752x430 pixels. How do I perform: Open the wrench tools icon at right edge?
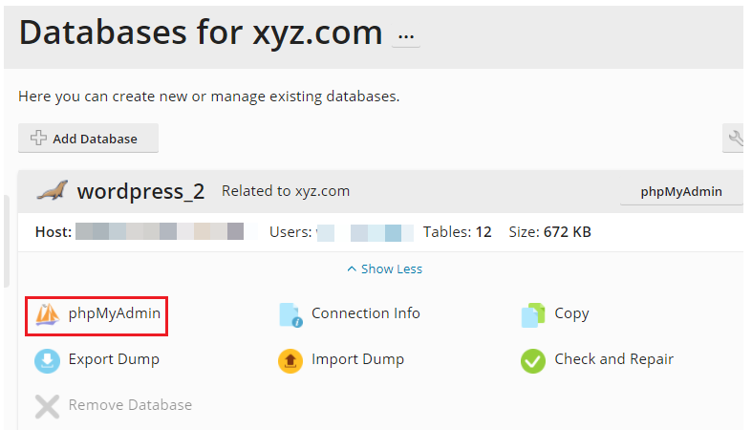737,140
